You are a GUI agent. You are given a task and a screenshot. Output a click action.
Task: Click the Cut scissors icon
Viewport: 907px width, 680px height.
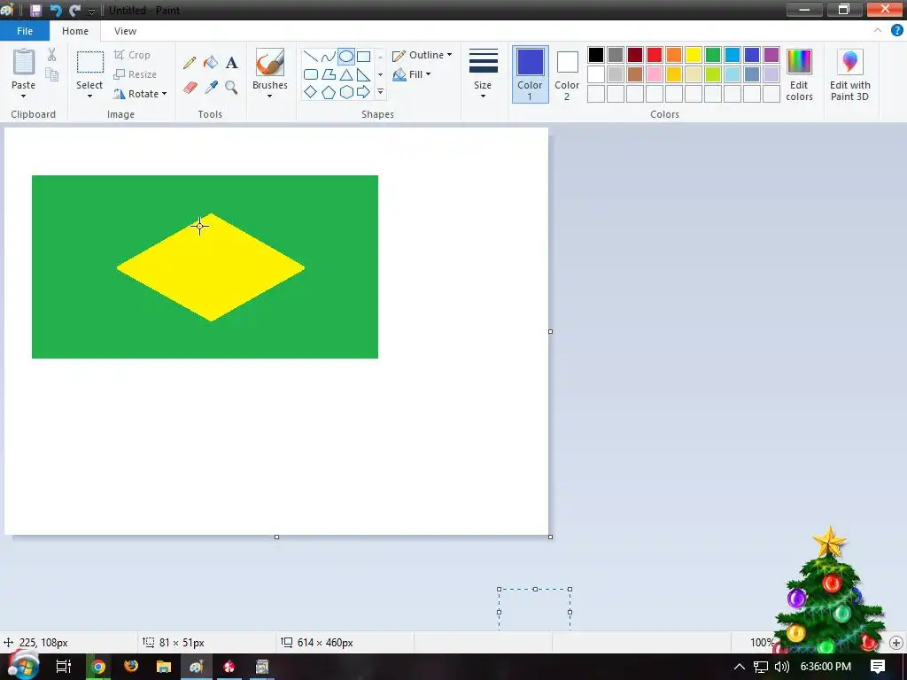pyautogui.click(x=52, y=55)
